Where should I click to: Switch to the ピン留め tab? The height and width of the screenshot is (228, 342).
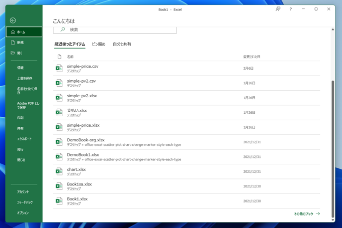pyautogui.click(x=99, y=44)
